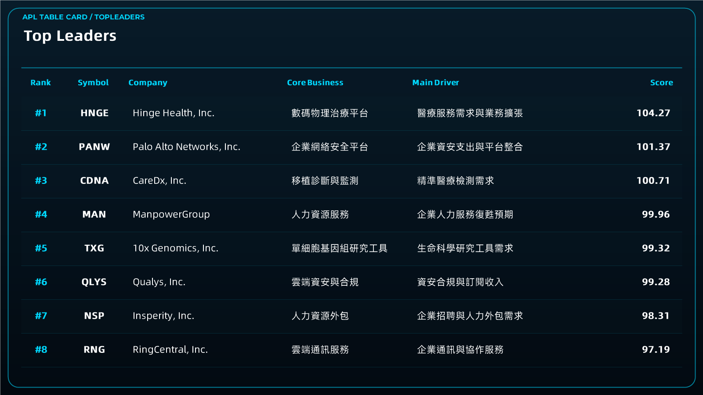
Task: Click the APL TABLE CARD / TOPLEADERS breadcrumb
Action: 83,17
